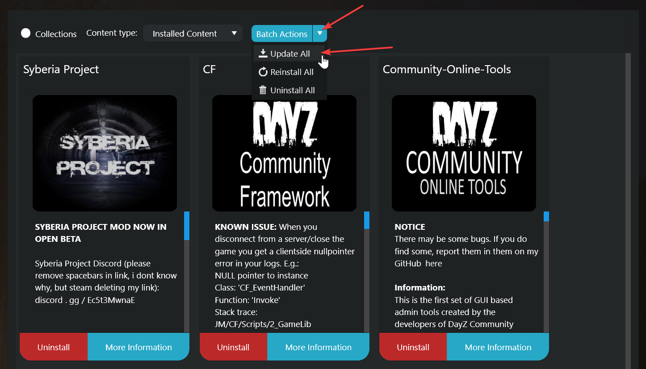The width and height of the screenshot is (646, 369).
Task: Collapse the Batch Actions dropdown arrow
Action: coord(320,33)
